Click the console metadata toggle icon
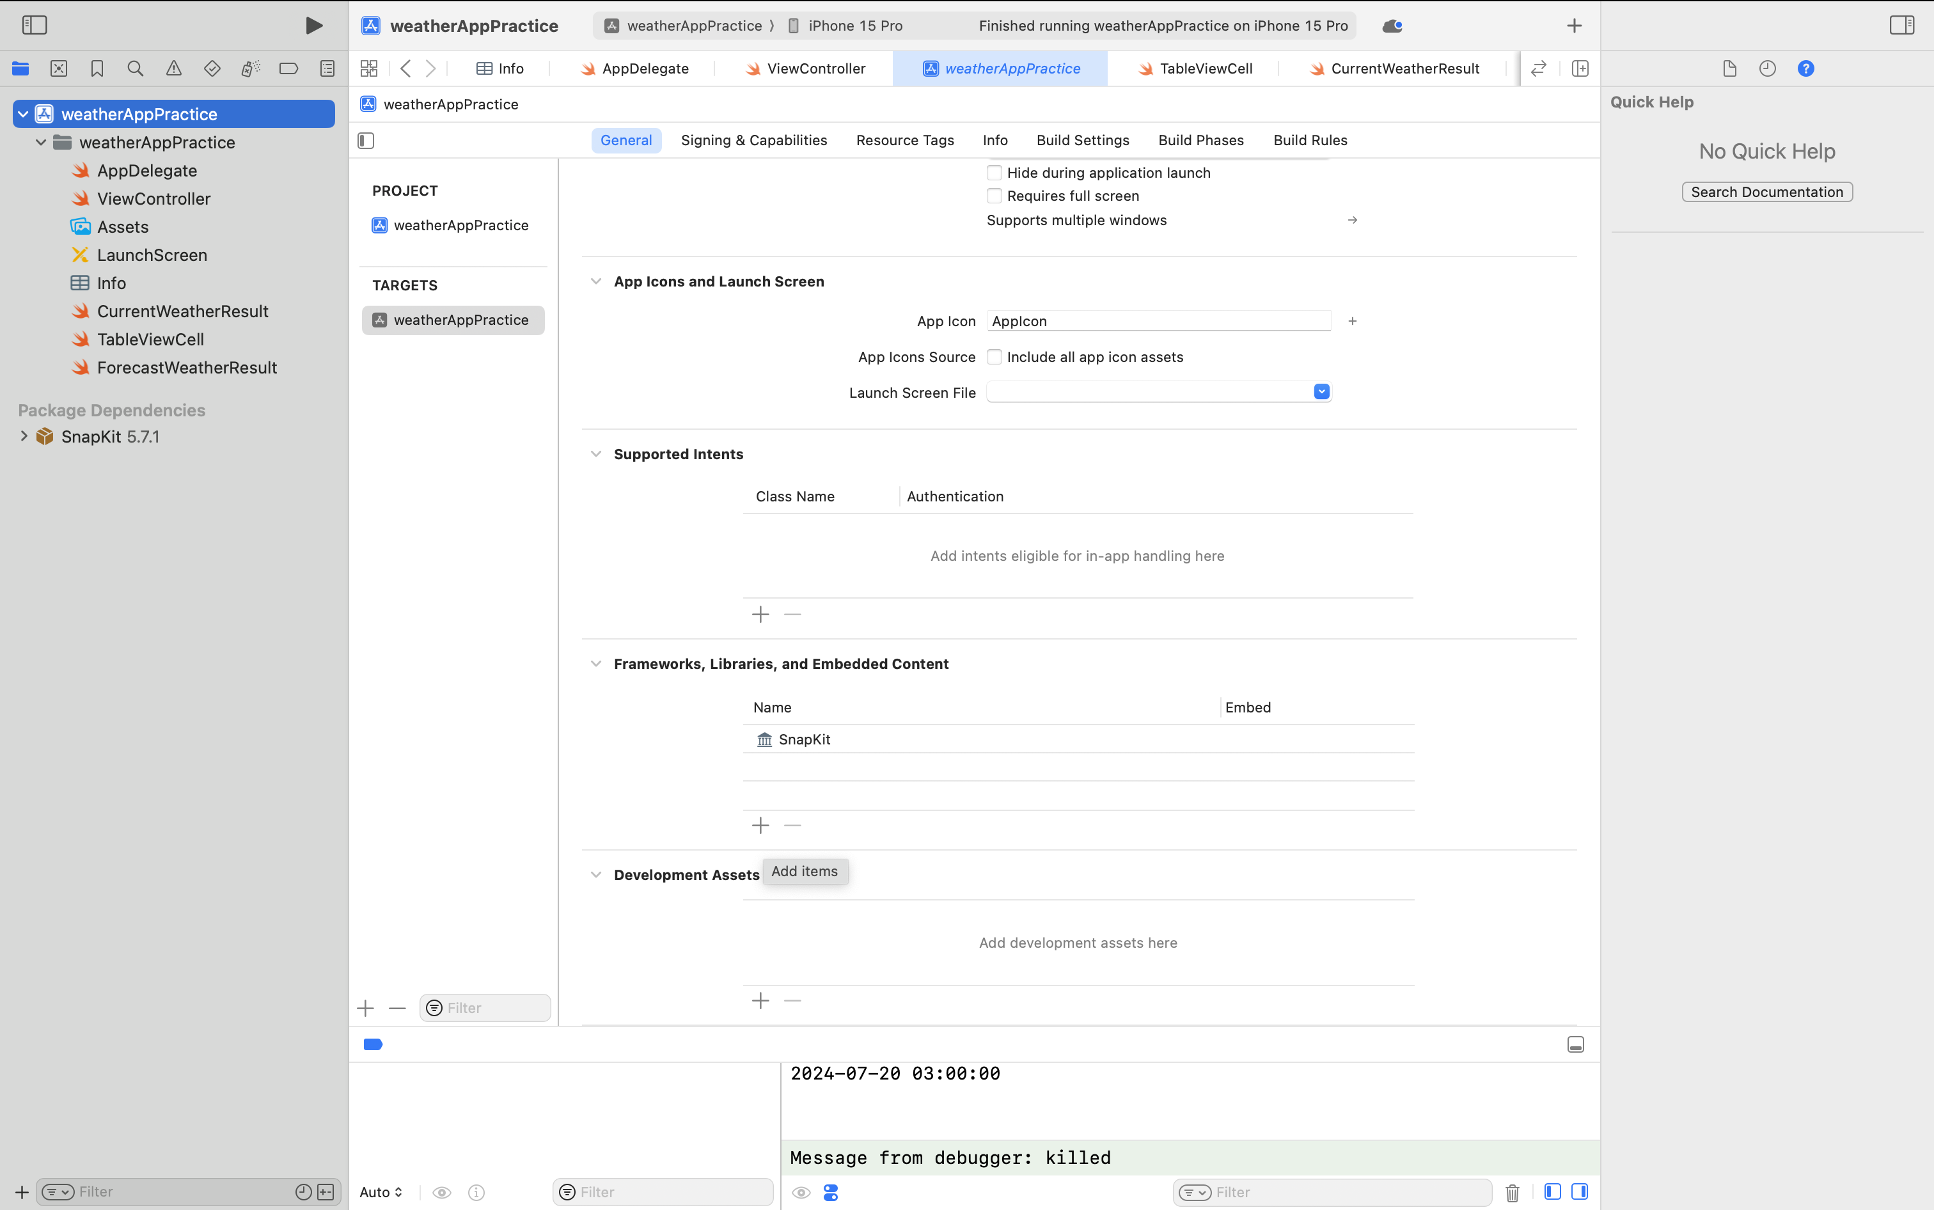The width and height of the screenshot is (1934, 1210). (x=831, y=1192)
